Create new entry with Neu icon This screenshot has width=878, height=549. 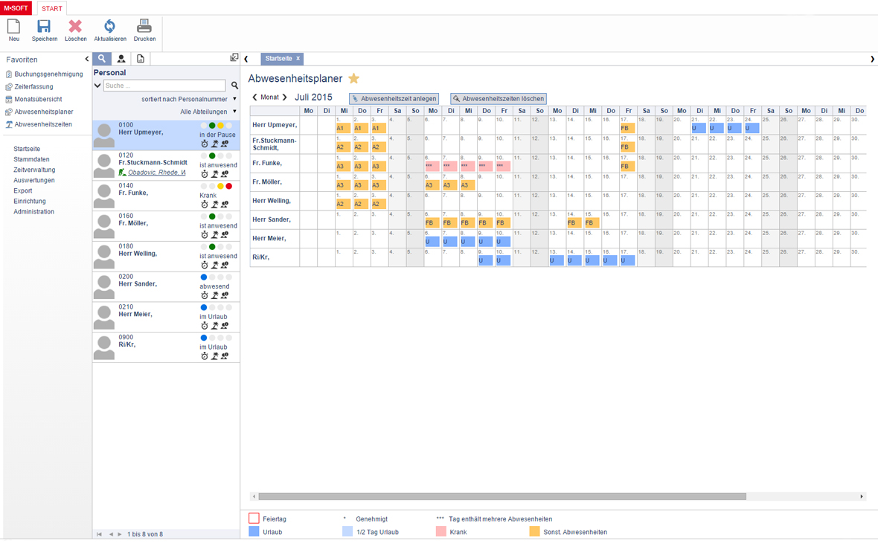(13, 28)
